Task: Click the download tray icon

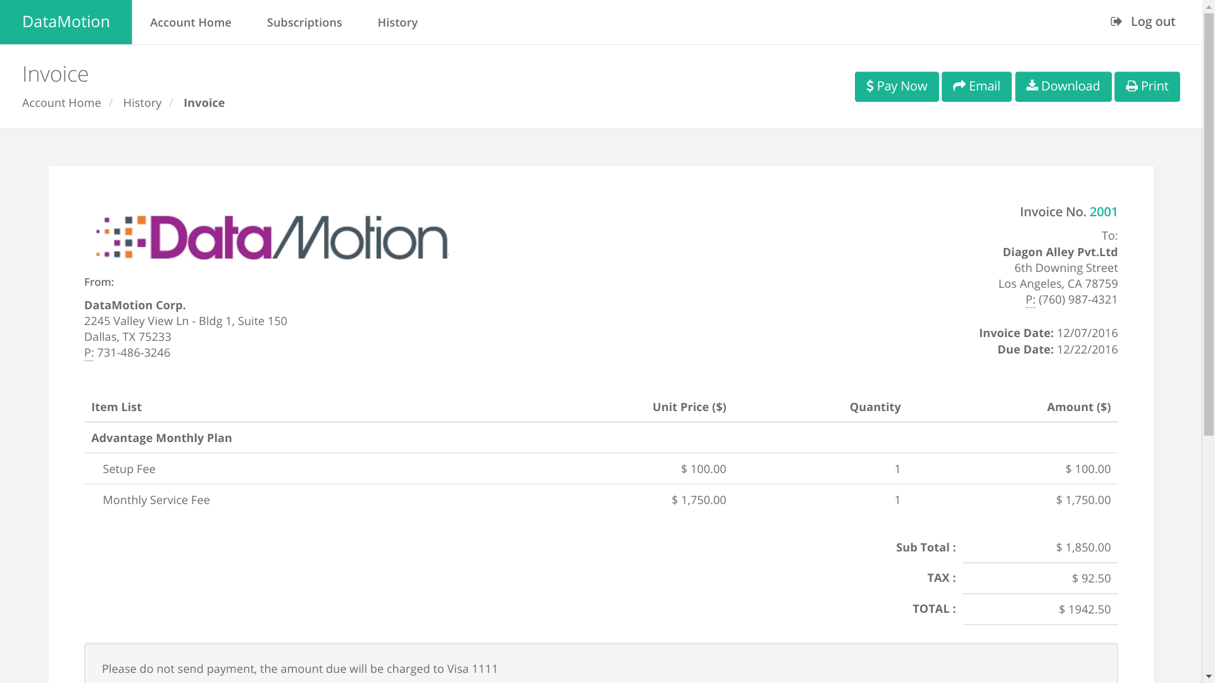Action: (x=1032, y=85)
